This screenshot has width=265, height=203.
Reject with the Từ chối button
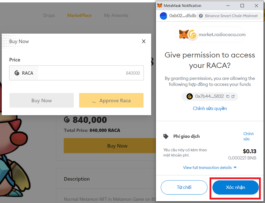(x=184, y=188)
